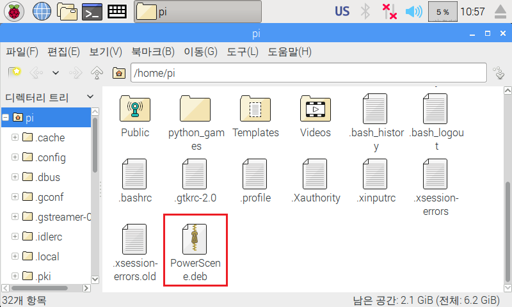Select .config in the directory tree
Screen dimensions: 512x307
44,157
